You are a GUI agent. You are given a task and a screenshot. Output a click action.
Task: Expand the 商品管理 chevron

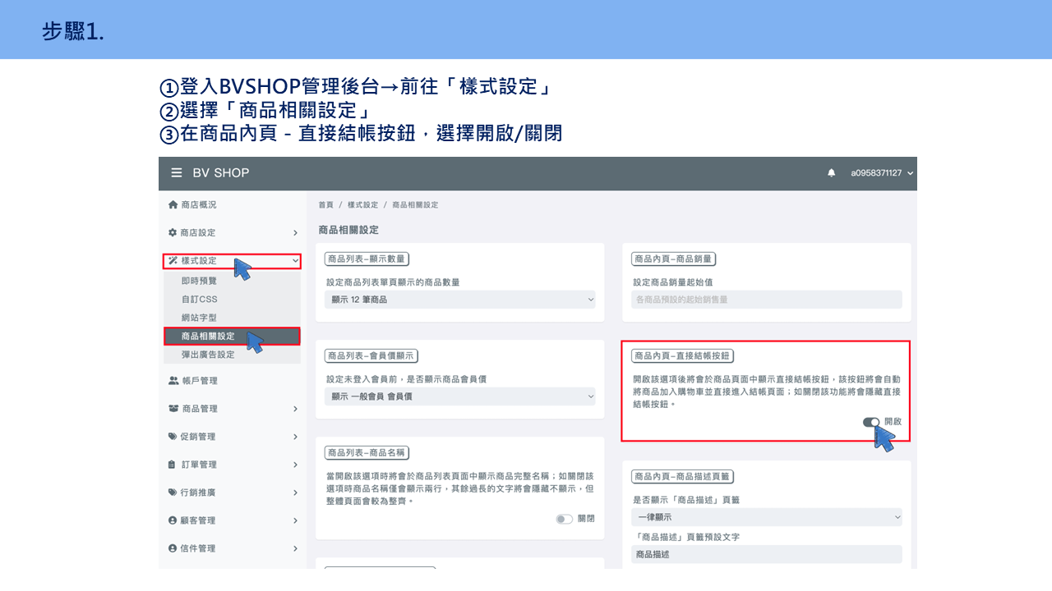(295, 409)
